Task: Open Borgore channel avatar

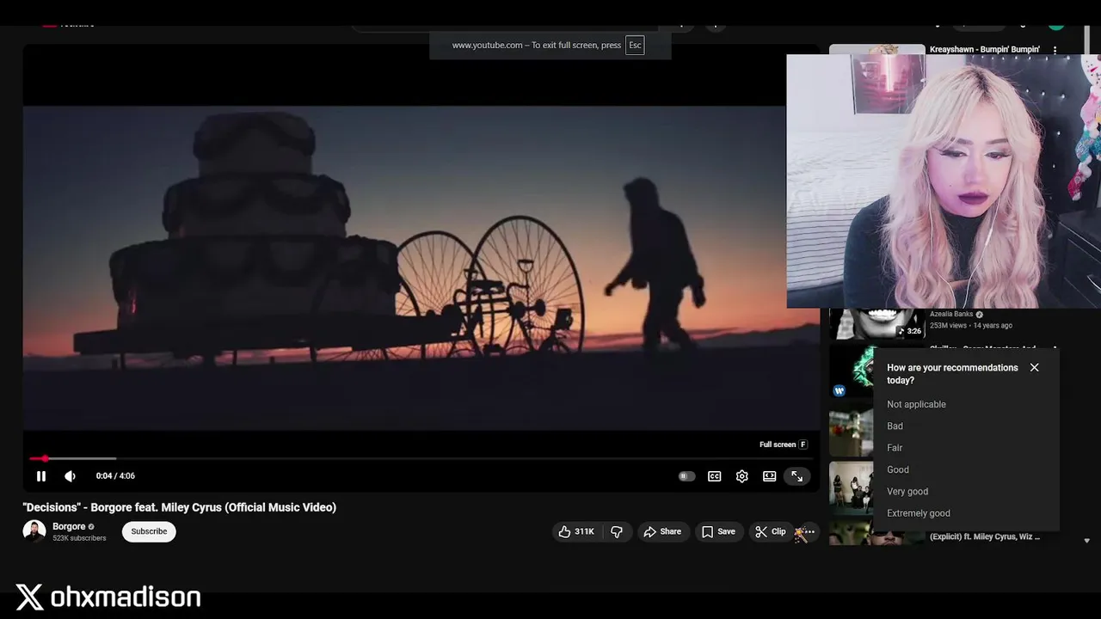Action: (34, 531)
